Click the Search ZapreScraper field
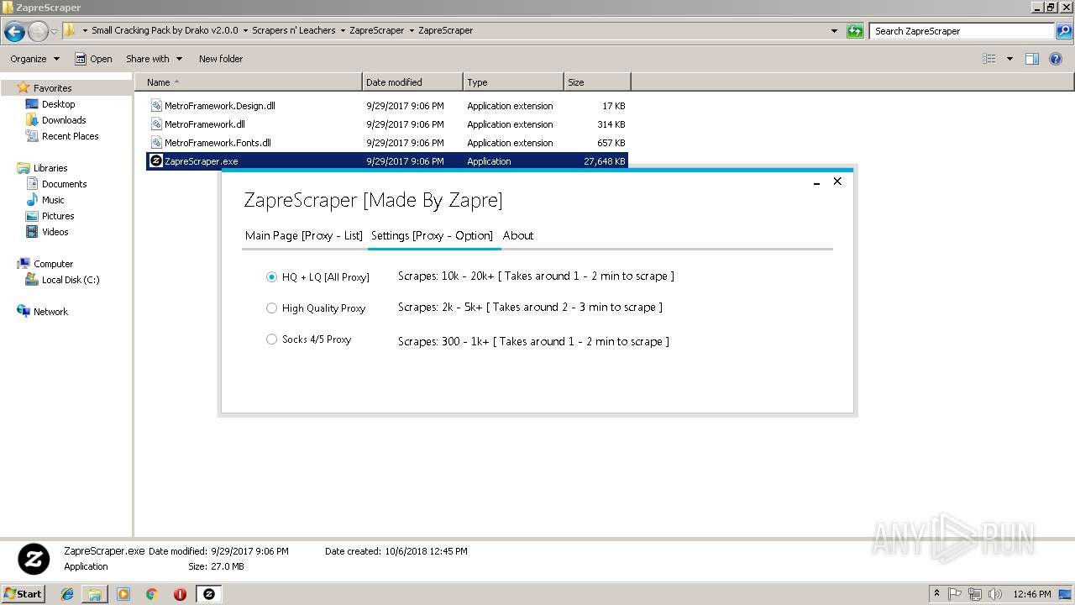Image resolution: width=1075 pixels, height=605 pixels. coord(962,31)
